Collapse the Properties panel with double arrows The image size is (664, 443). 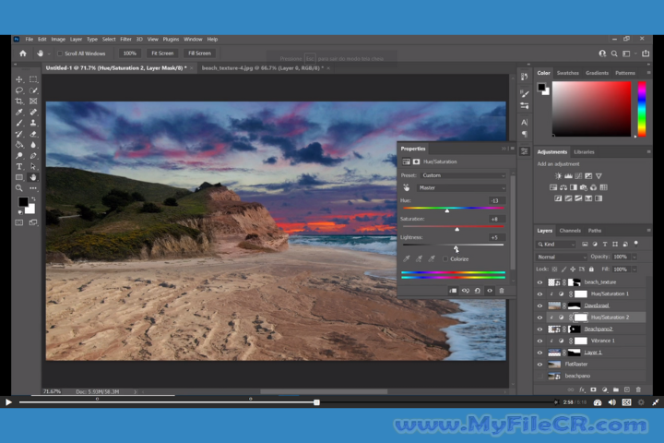504,149
